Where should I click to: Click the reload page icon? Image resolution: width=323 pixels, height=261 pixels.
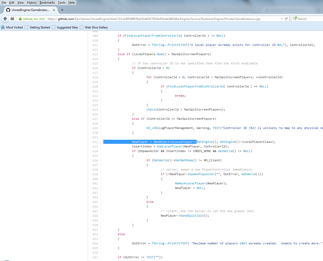(287, 19)
